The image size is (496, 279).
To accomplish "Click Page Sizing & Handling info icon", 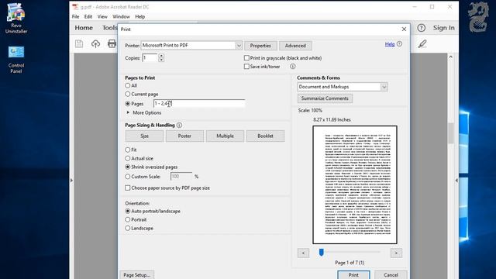I will (x=179, y=126).
